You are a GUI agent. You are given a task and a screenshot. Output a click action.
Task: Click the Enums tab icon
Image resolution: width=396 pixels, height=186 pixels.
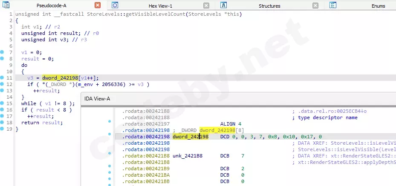pyautogui.click(x=333, y=5)
